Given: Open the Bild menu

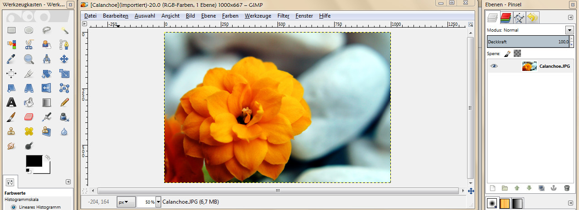Looking at the screenshot, I should [x=190, y=16].
